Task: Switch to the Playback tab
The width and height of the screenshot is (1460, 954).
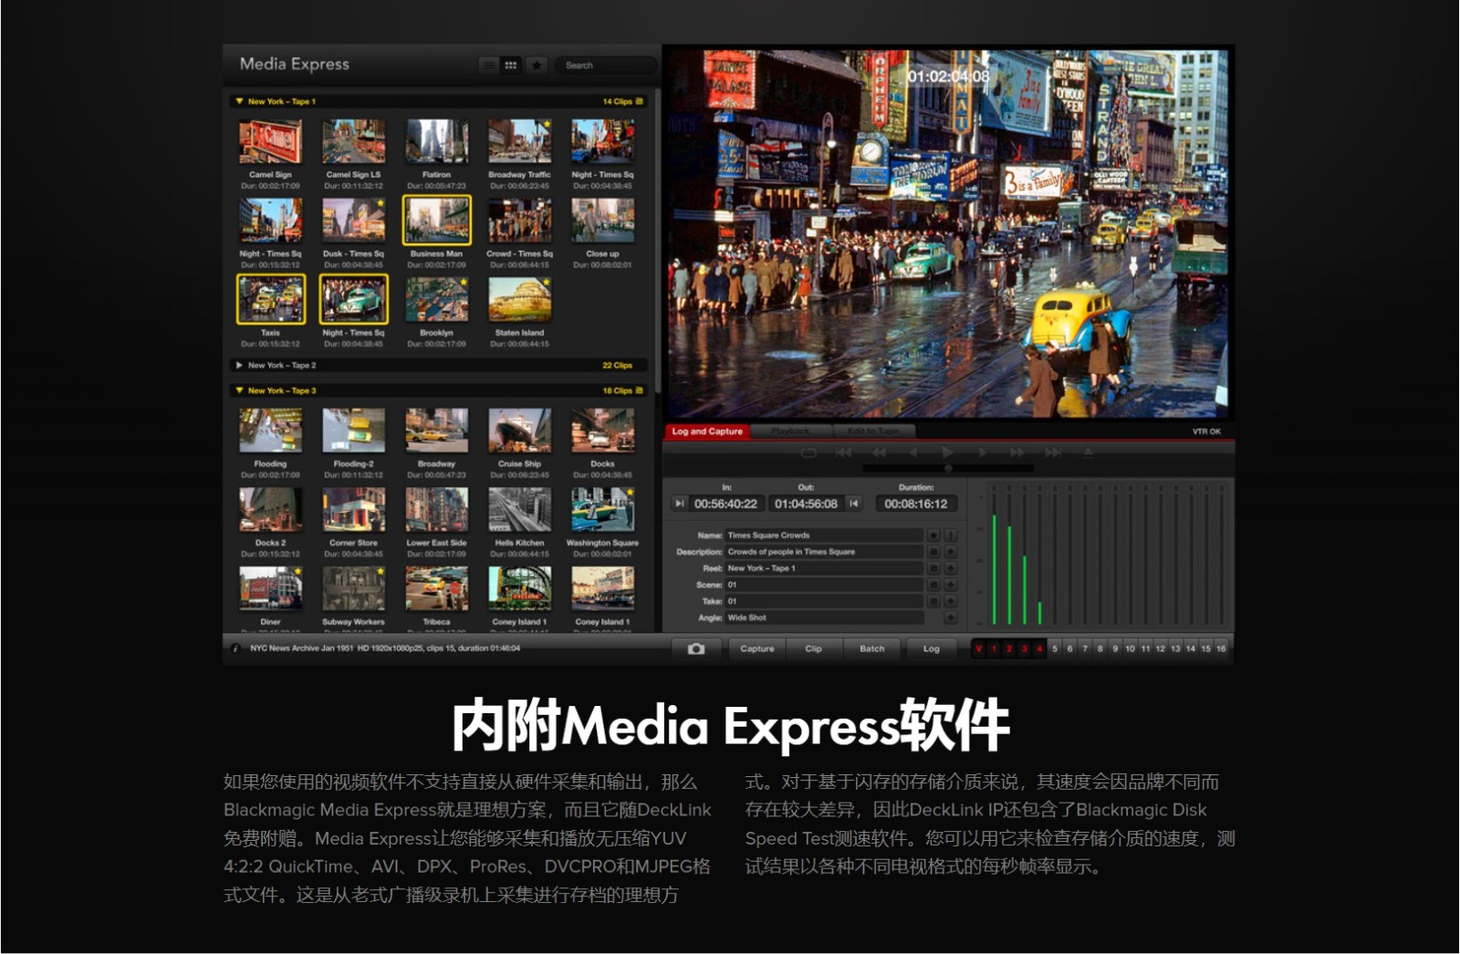Action: 790,431
